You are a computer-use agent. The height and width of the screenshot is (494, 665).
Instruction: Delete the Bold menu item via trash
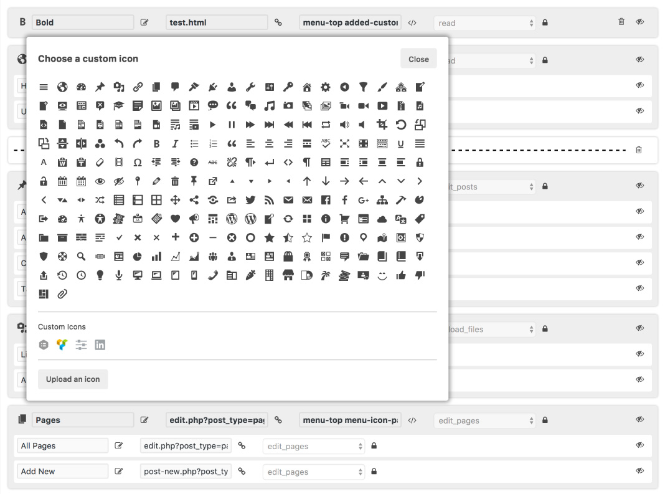[x=621, y=22]
